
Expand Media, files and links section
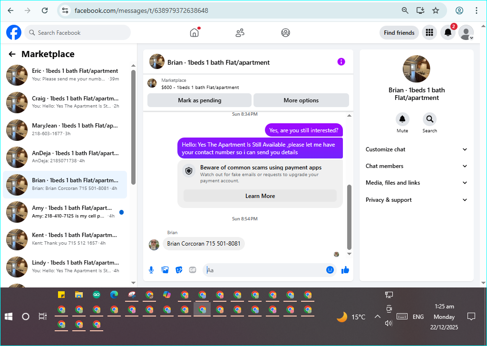417,183
